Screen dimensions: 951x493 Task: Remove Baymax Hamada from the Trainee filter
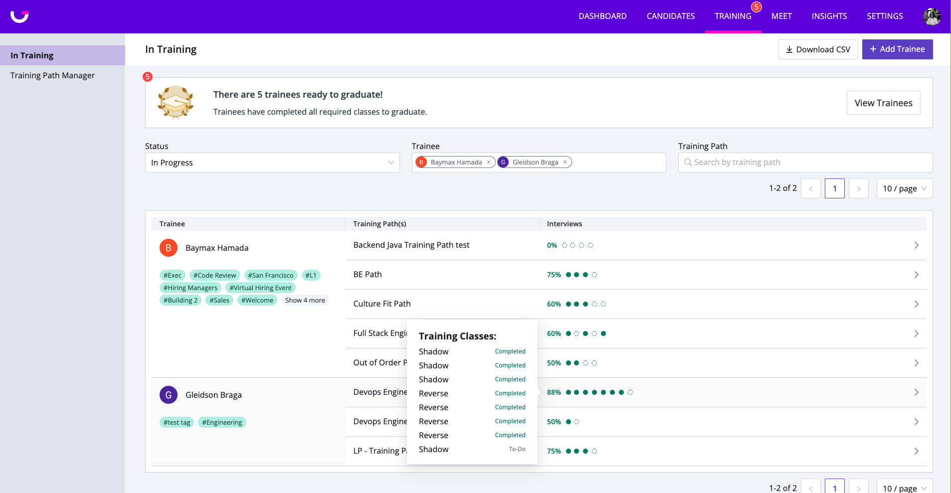[x=489, y=162]
